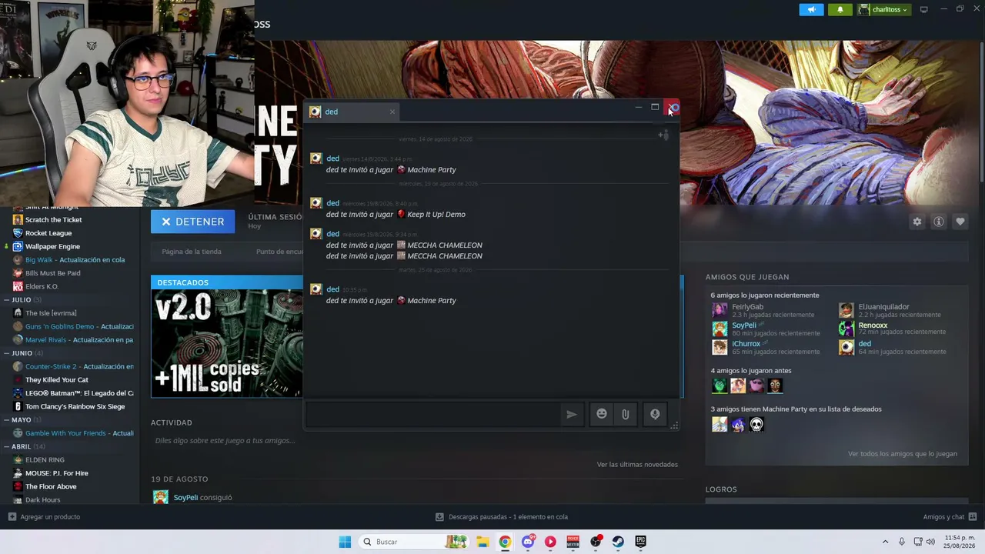The height and width of the screenshot is (554, 985).
Task: Click Ver todos los amigos que lo juegan
Action: click(903, 454)
